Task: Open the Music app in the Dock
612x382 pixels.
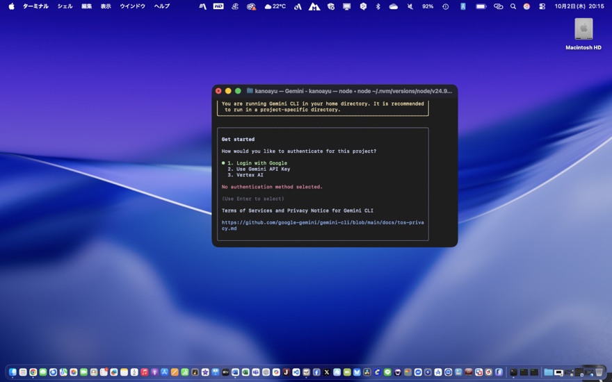Action: point(145,372)
